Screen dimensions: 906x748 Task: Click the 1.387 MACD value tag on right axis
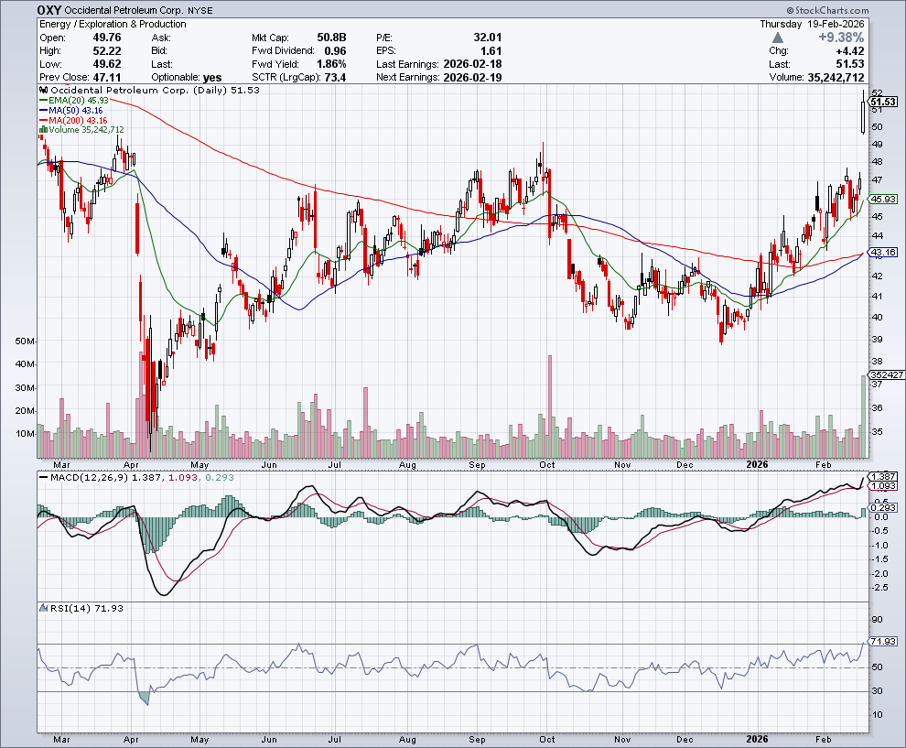883,476
